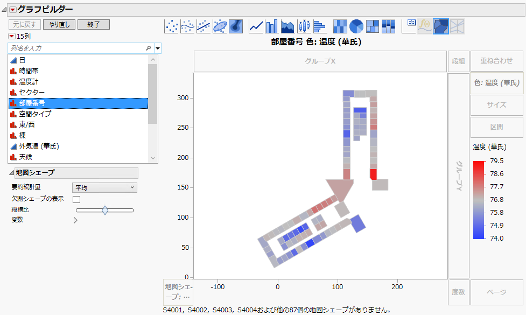Viewport: 526px width, 315px height.
Task: Select the Ellipse element icon
Action: (220, 26)
